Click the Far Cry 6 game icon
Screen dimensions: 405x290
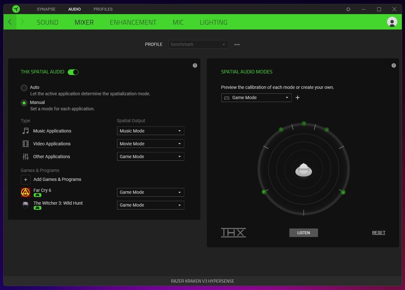26,192
